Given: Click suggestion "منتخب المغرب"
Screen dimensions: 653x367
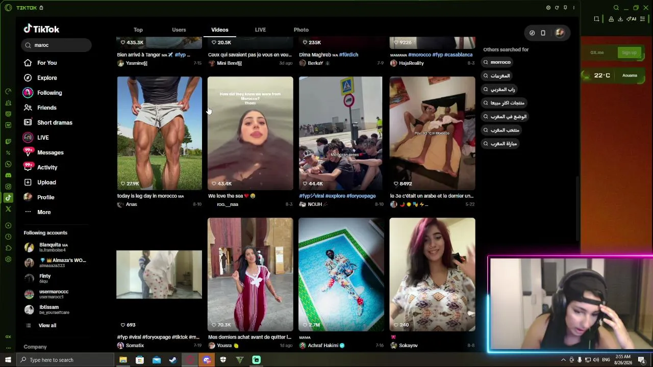Looking at the screenshot, I should (x=501, y=130).
